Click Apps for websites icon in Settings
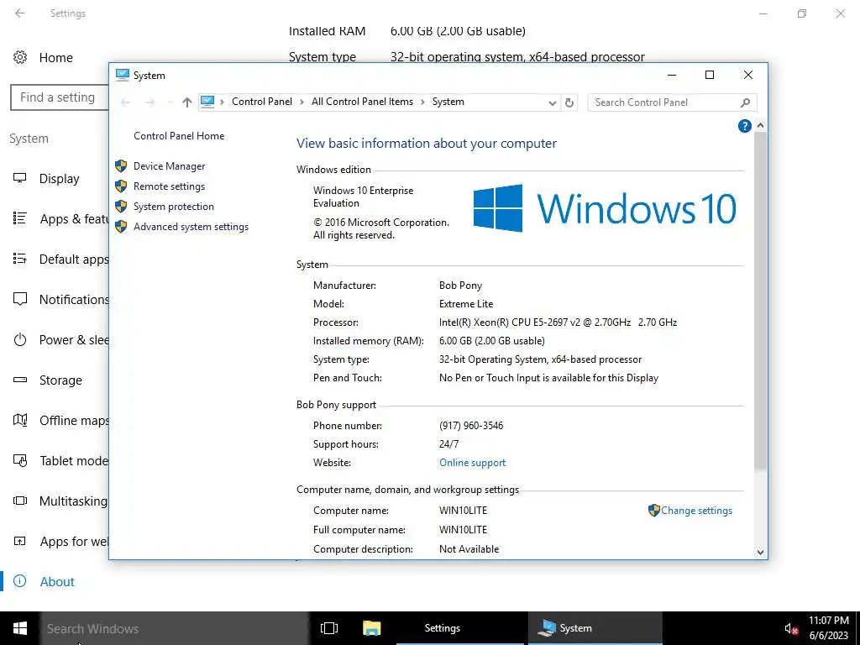860x645 pixels. (20, 542)
